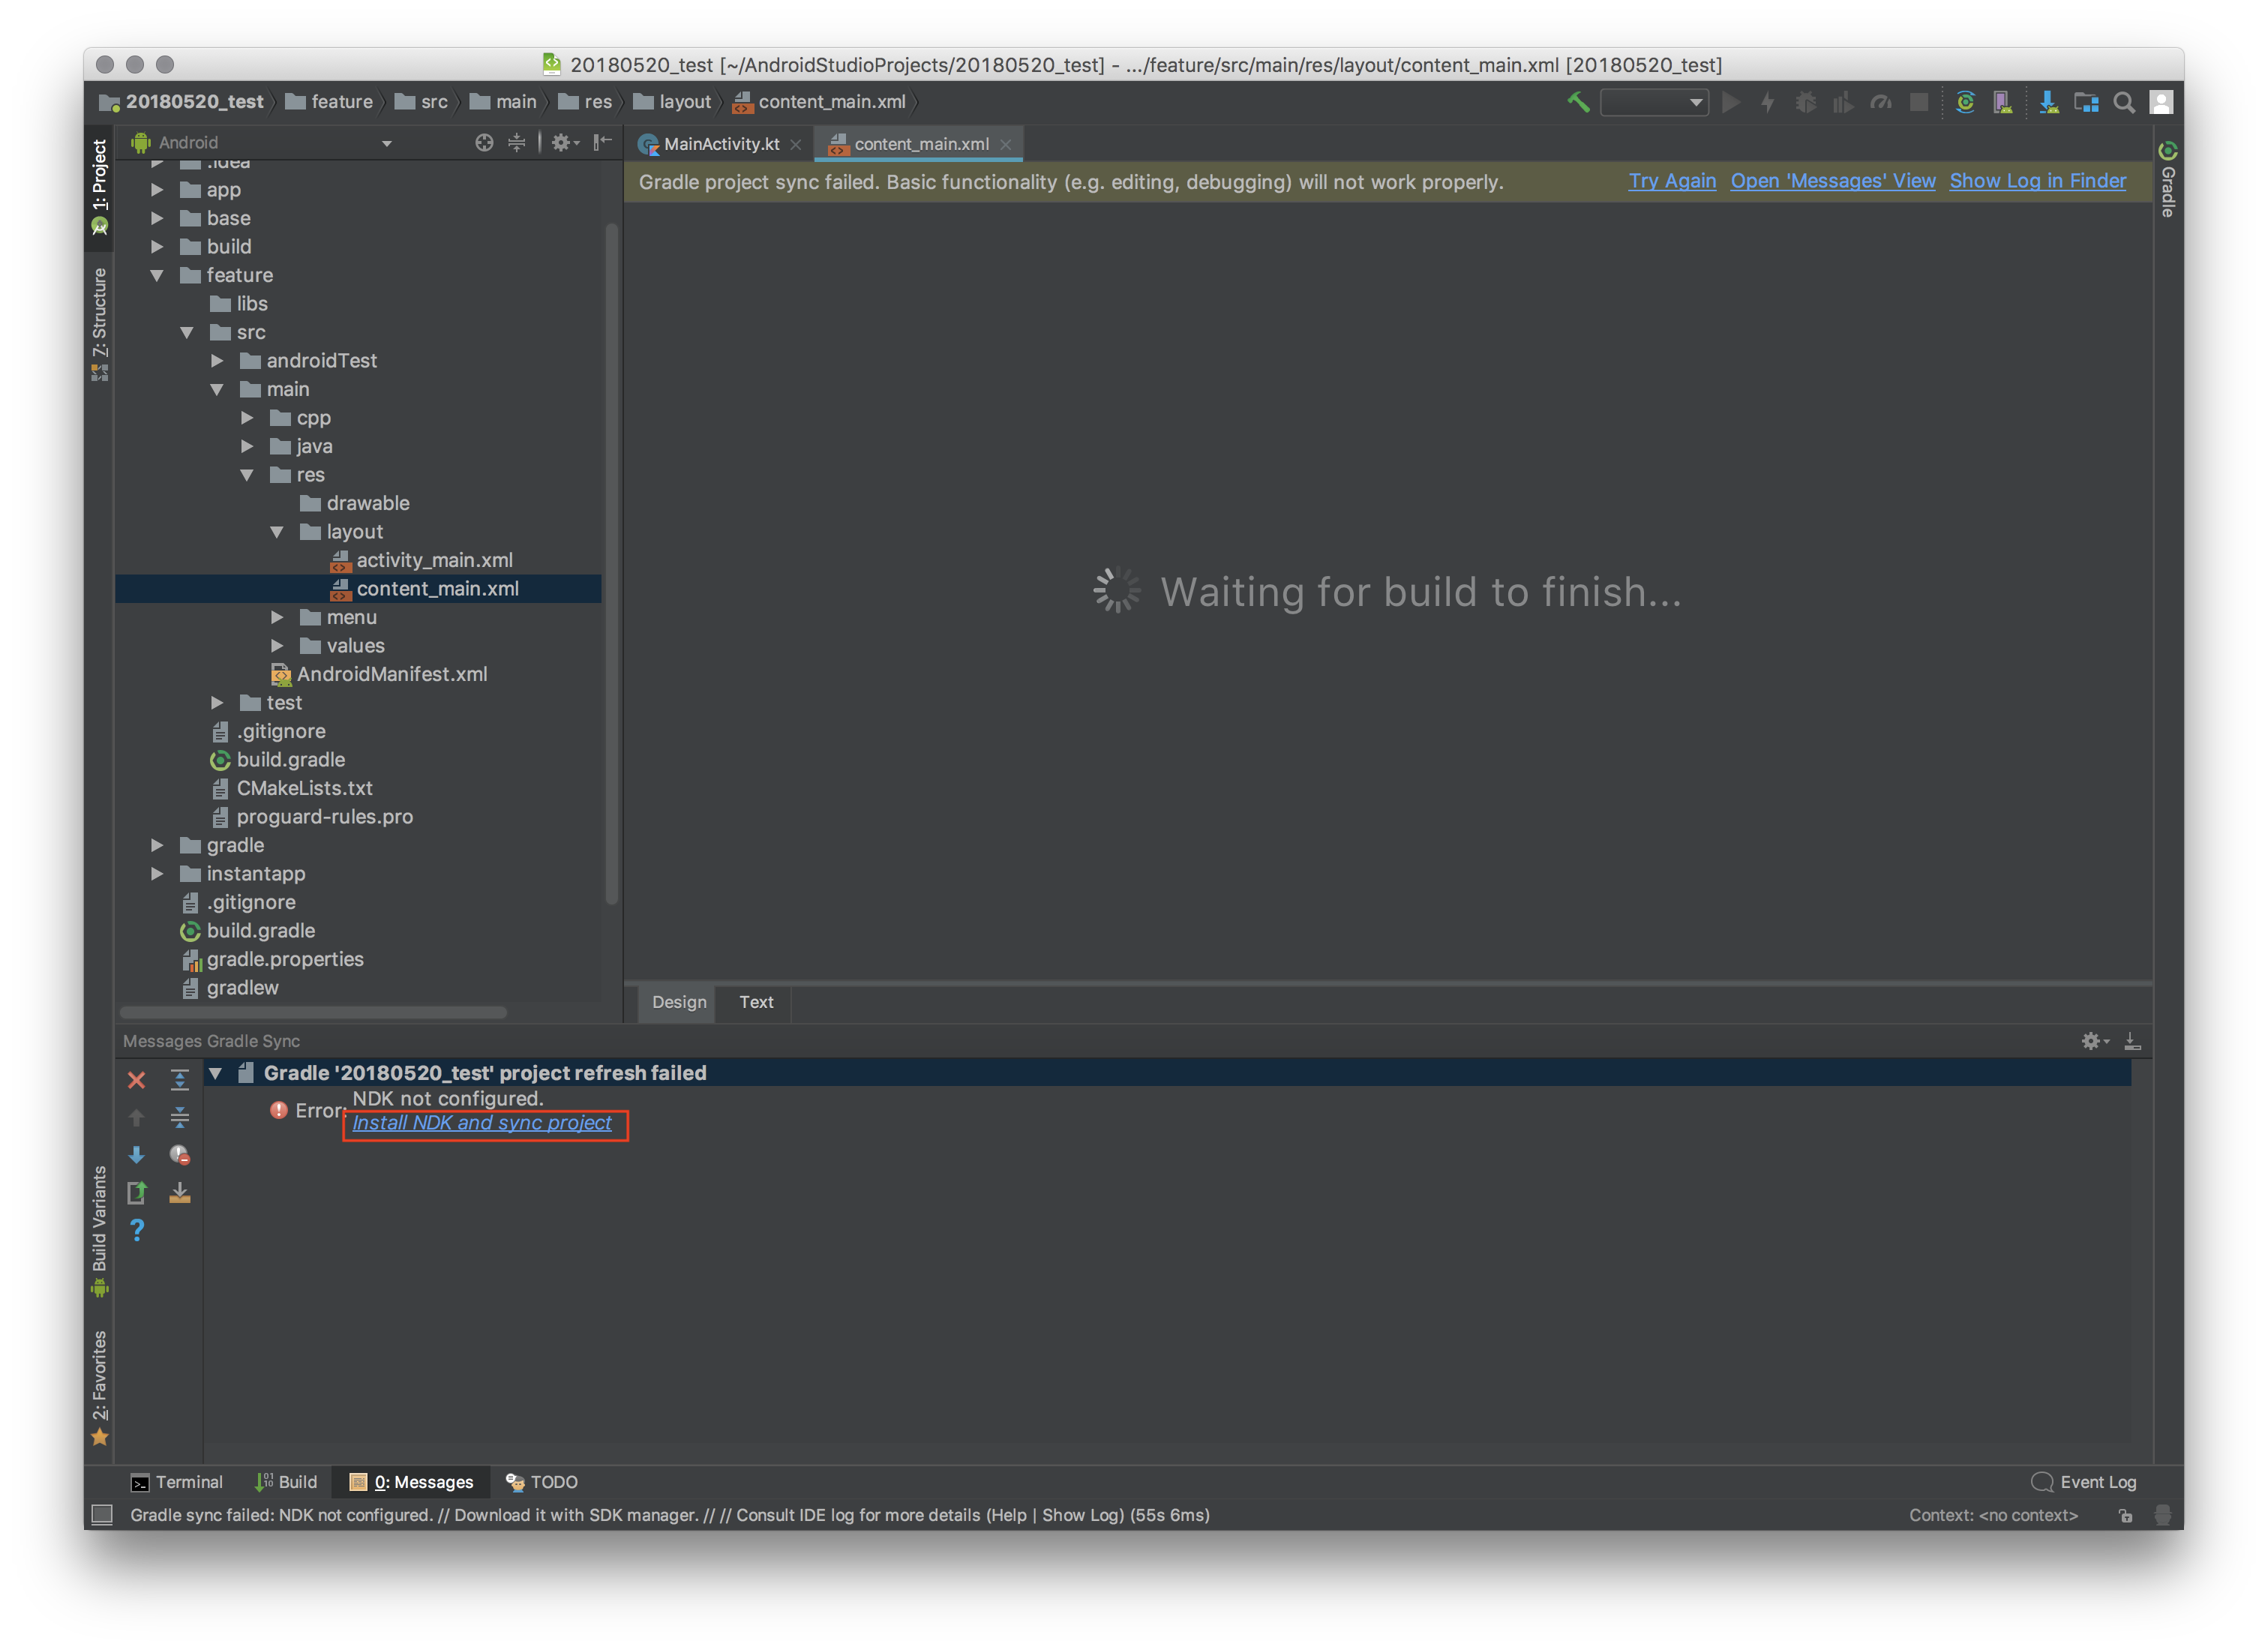Select AndroidManifest.xml in project tree
Viewport: 2268px width, 1650px height.
click(379, 674)
